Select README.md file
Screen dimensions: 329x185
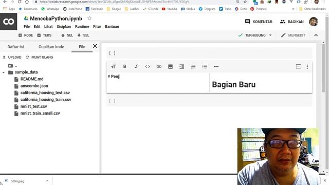pyautogui.click(x=29, y=79)
